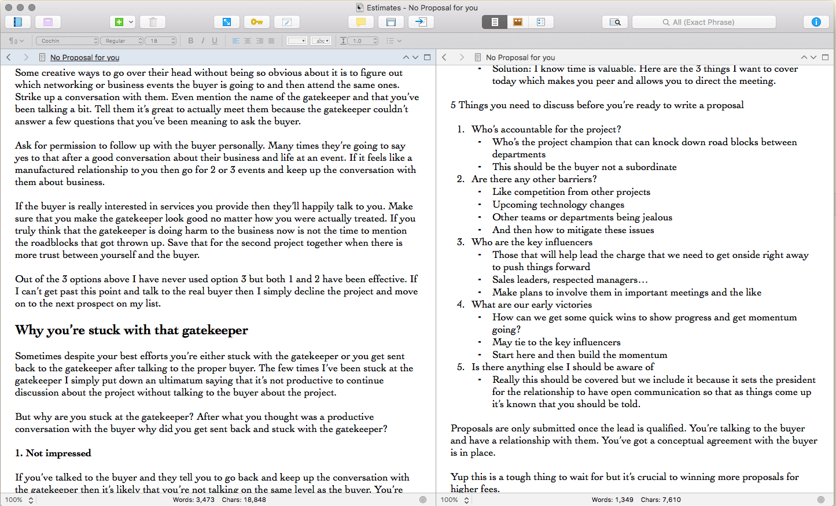The height and width of the screenshot is (506, 836).
Task: Switch to corkboard view mode
Action: (518, 22)
